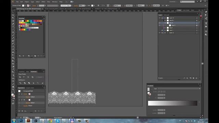The image size is (219, 123).
Task: Click the Stroke color swatch in Appearance
Action: (29, 94)
